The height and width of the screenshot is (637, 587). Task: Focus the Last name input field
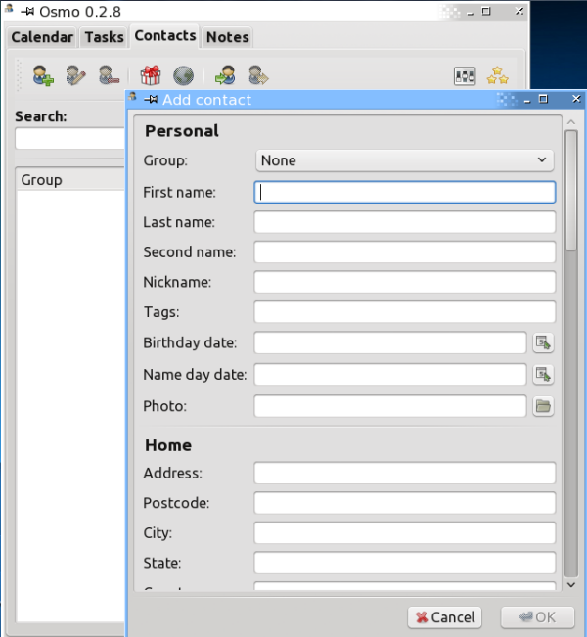405,222
